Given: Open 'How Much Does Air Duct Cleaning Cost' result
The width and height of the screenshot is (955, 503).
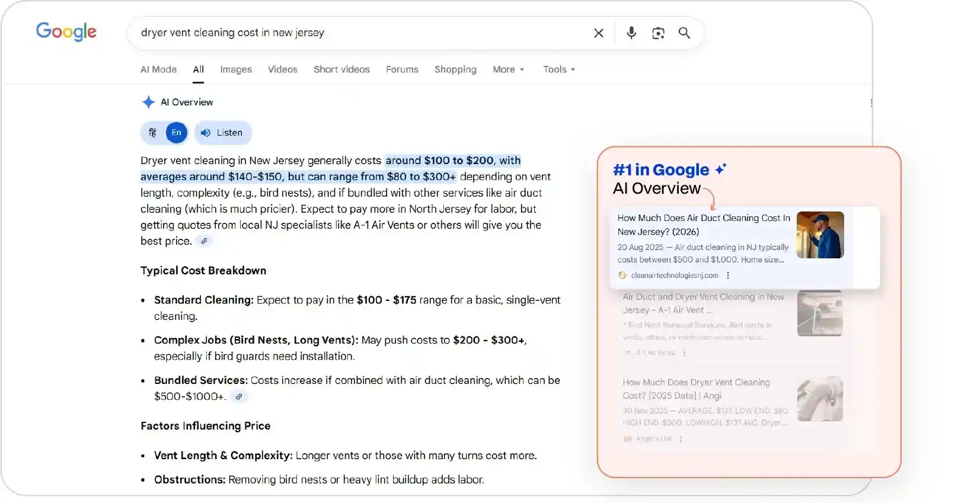Looking at the screenshot, I should [703, 225].
